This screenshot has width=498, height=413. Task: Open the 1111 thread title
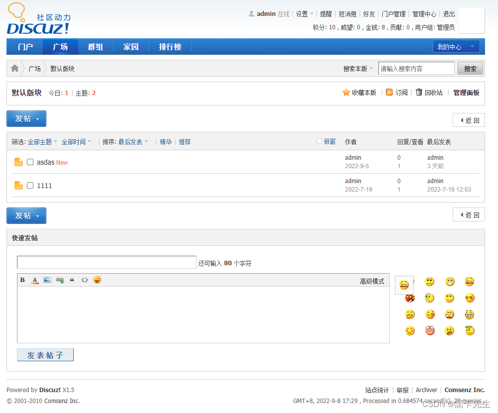click(x=44, y=186)
